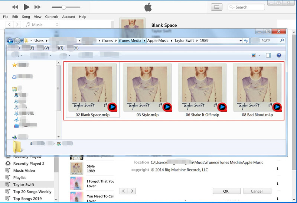The height and width of the screenshot is (203, 297).
Task: Skip forward with the iTunes fast-forward button
Action: pyautogui.click(x=37, y=7)
